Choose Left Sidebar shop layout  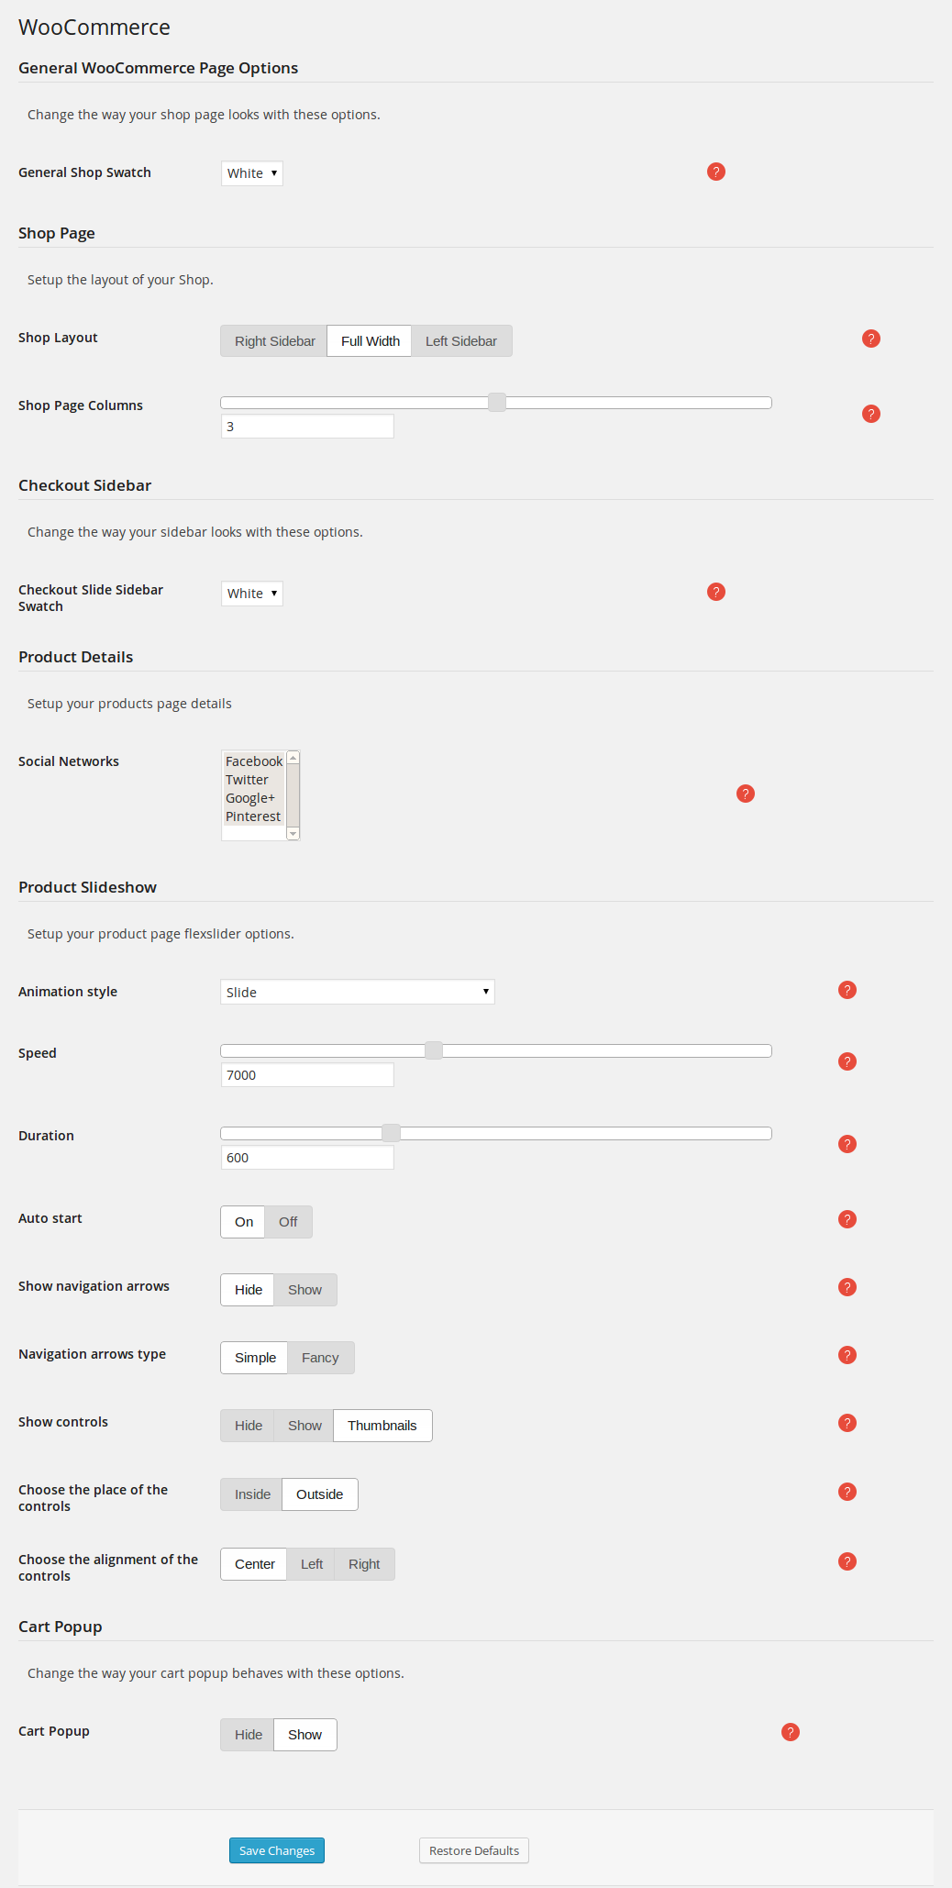tap(461, 341)
